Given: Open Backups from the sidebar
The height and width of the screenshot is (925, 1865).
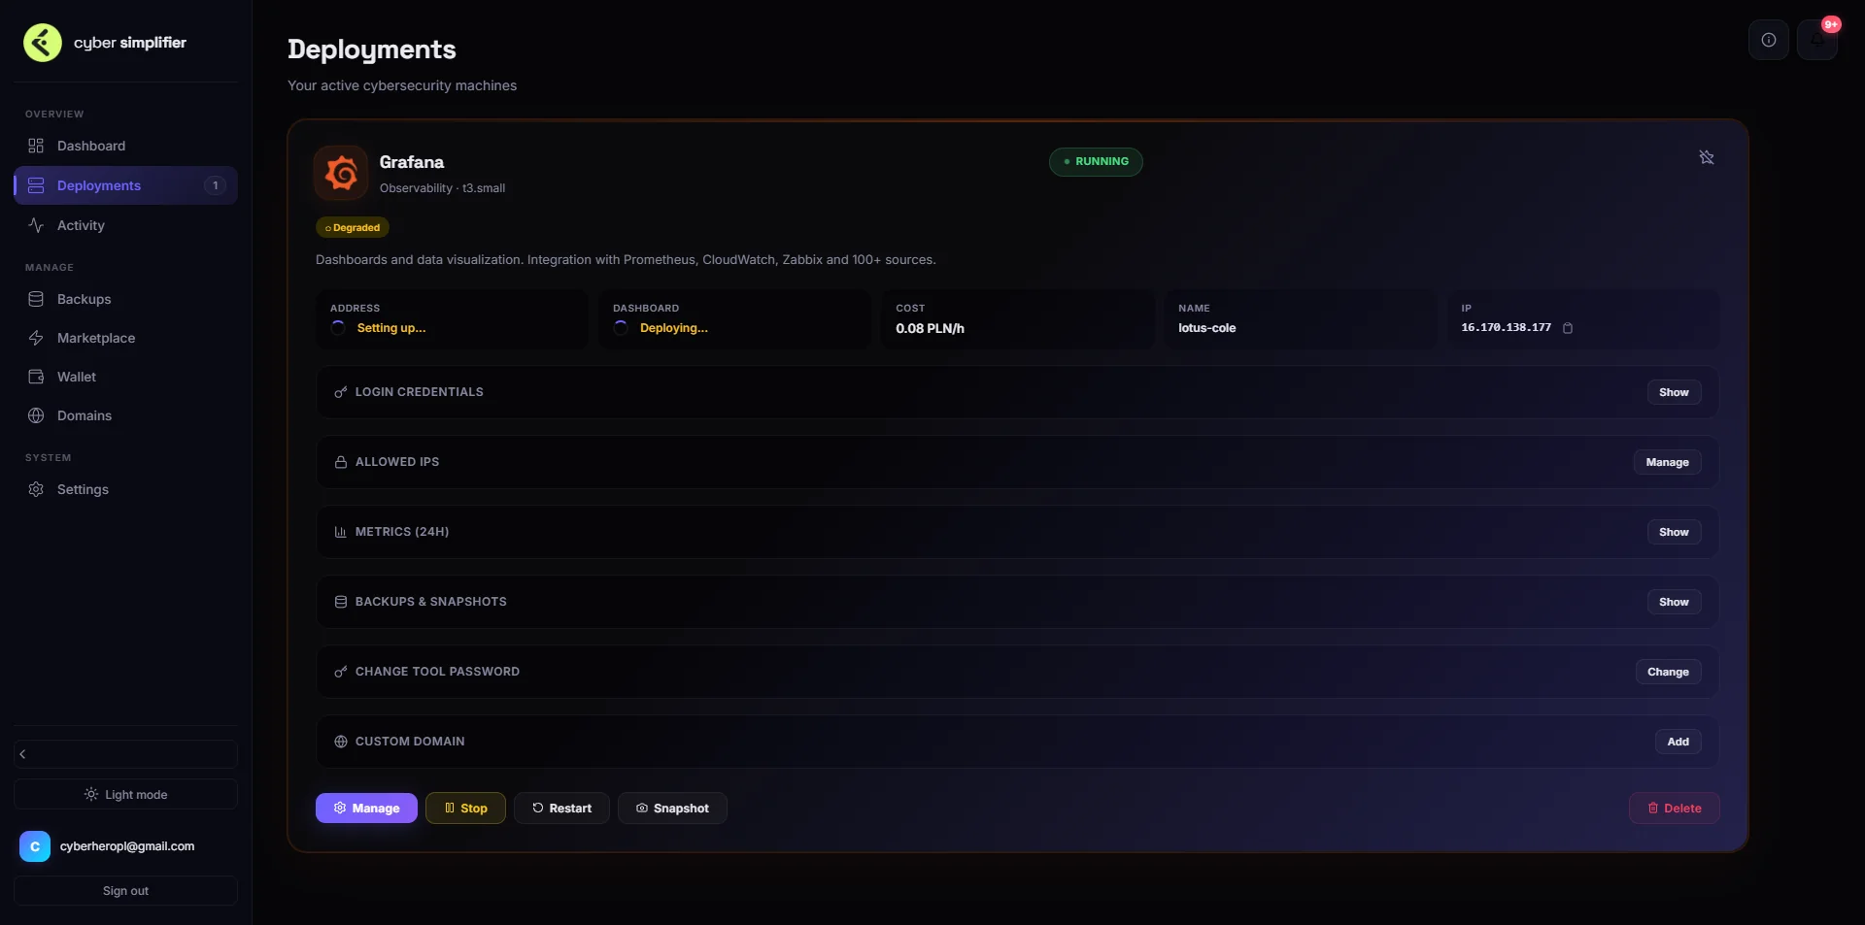Looking at the screenshot, I should pyautogui.click(x=125, y=299).
